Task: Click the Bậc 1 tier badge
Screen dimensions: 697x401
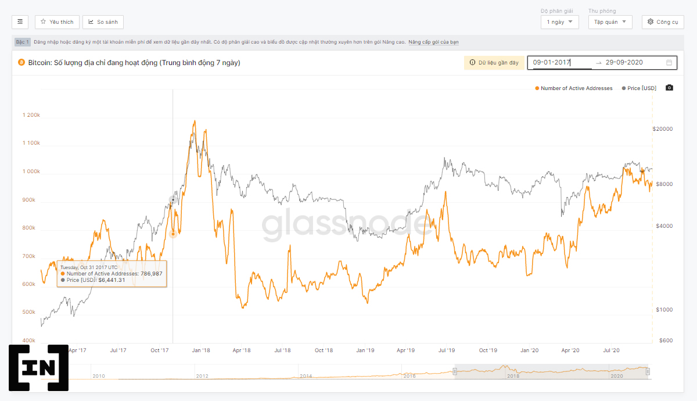Action: 23,42
